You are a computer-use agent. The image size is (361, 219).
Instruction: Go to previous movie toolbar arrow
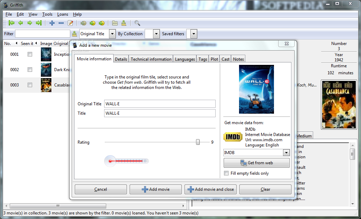pos(21,23)
